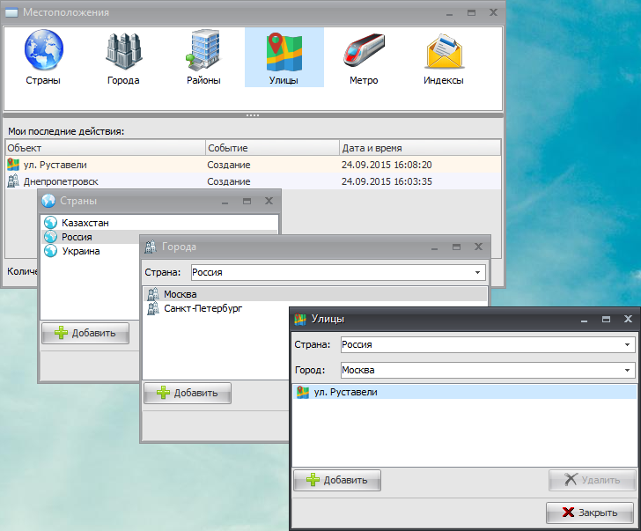The image size is (641, 531).
Task: Click Добавить button in Города window
Action: click(x=188, y=393)
